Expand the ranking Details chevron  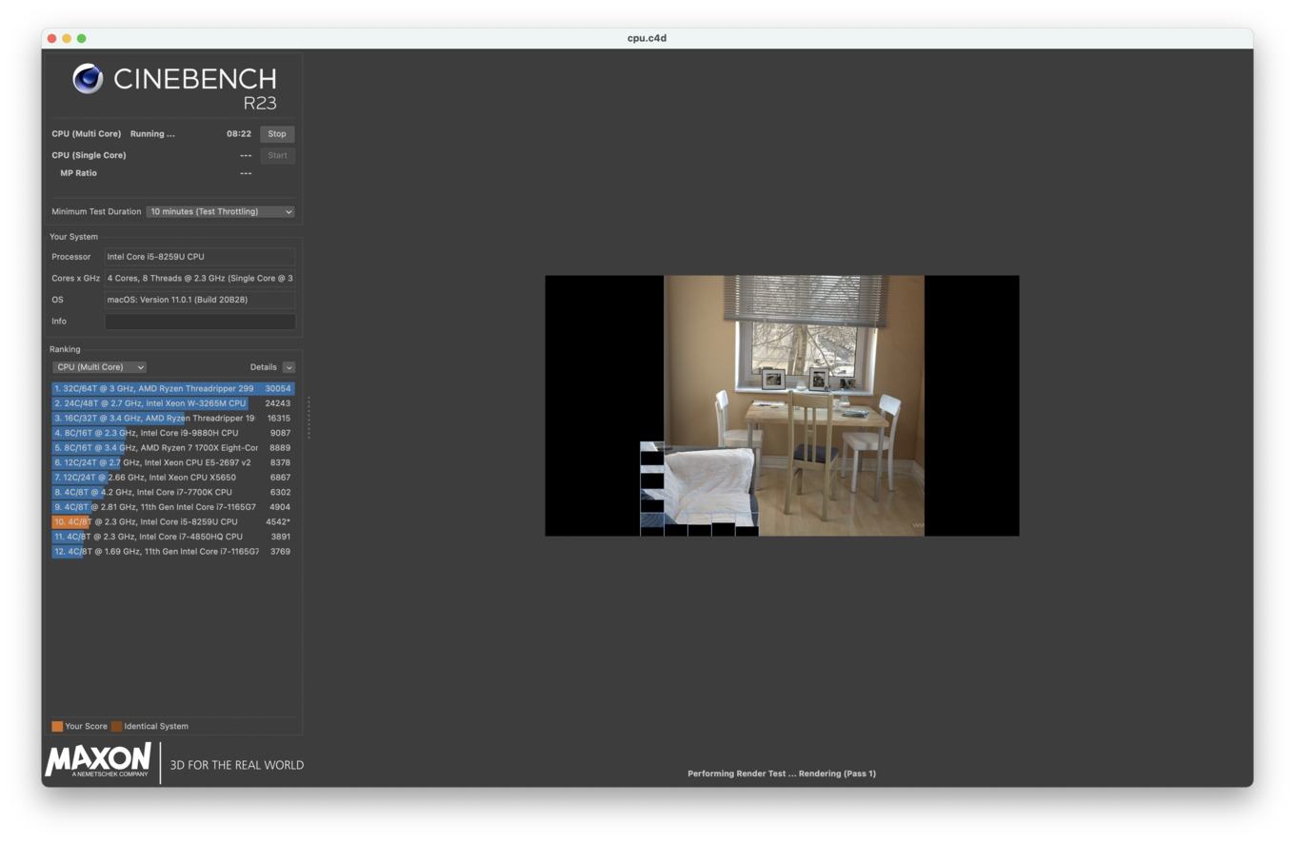(x=289, y=367)
